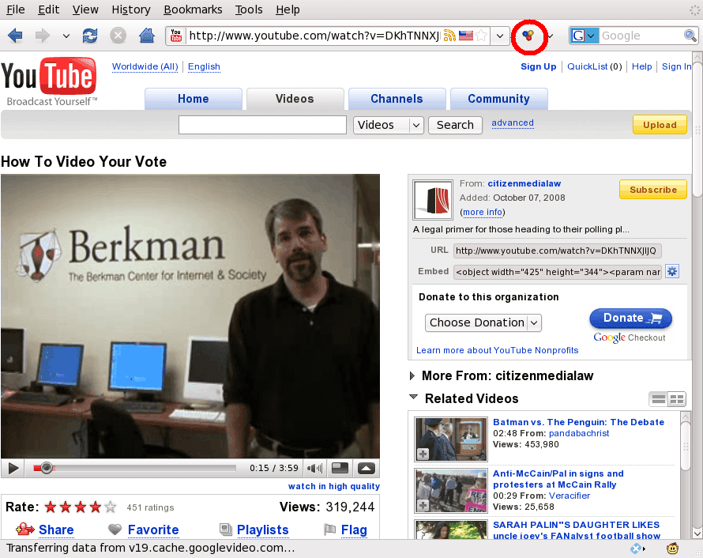Click the Search button
This screenshot has height=558, width=703.
(455, 125)
